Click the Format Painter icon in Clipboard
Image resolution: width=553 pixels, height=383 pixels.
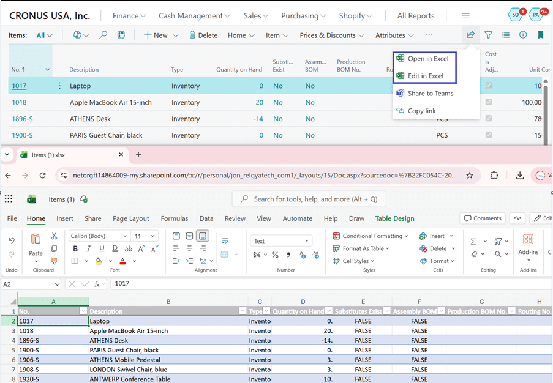coord(54,261)
